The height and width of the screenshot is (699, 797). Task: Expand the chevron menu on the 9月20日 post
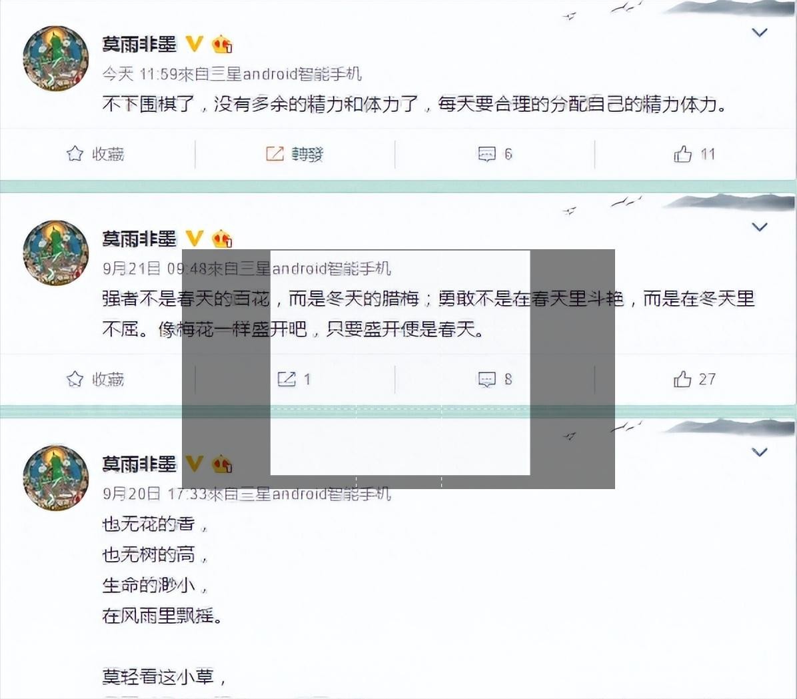[x=760, y=452]
